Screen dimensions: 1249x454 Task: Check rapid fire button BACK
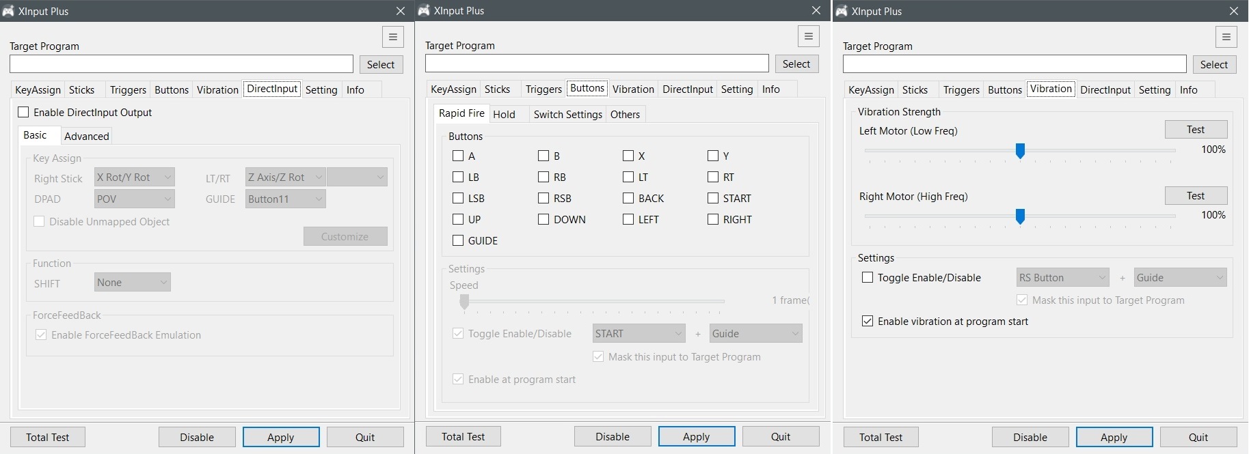(628, 198)
